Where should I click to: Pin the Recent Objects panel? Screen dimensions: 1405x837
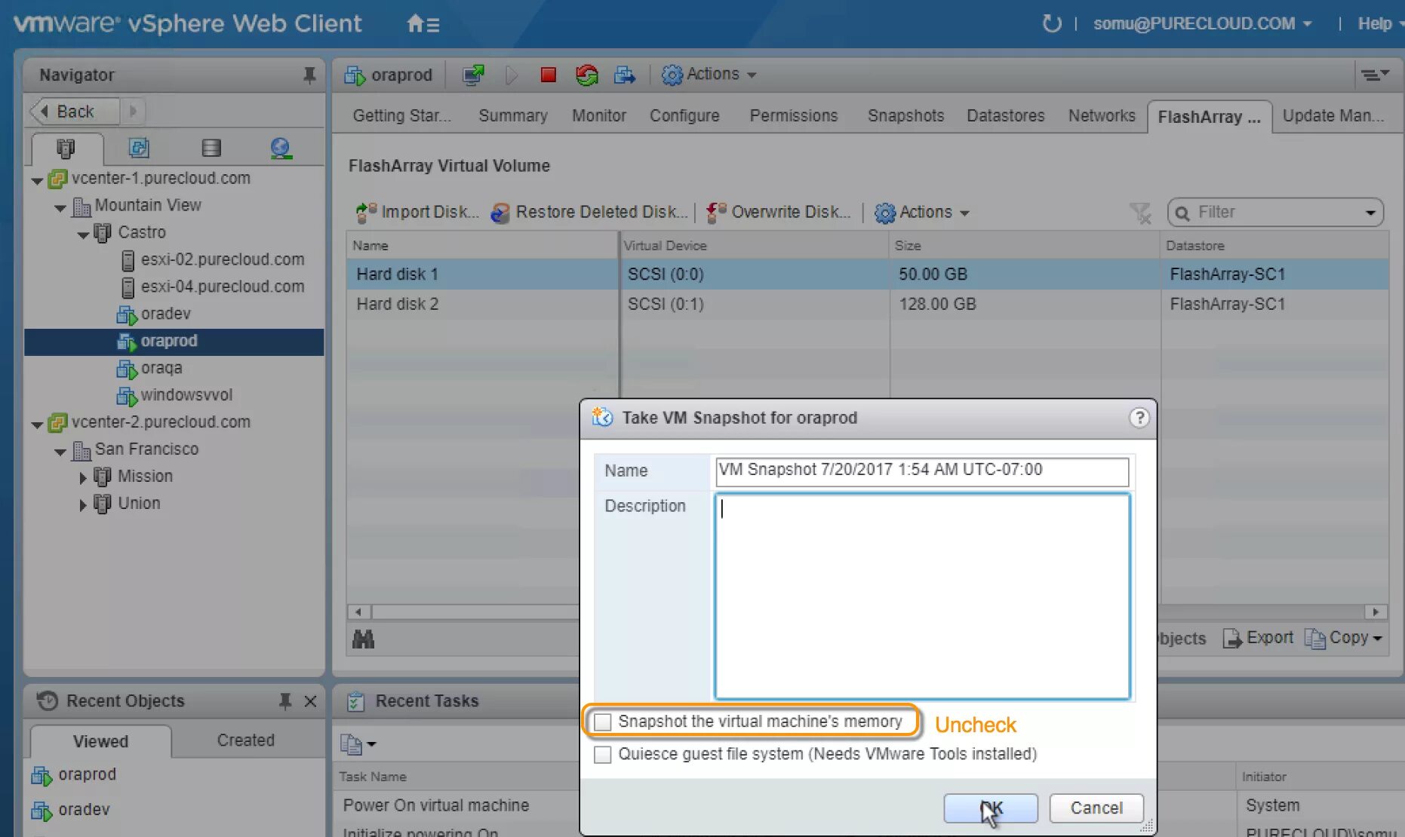(x=285, y=701)
